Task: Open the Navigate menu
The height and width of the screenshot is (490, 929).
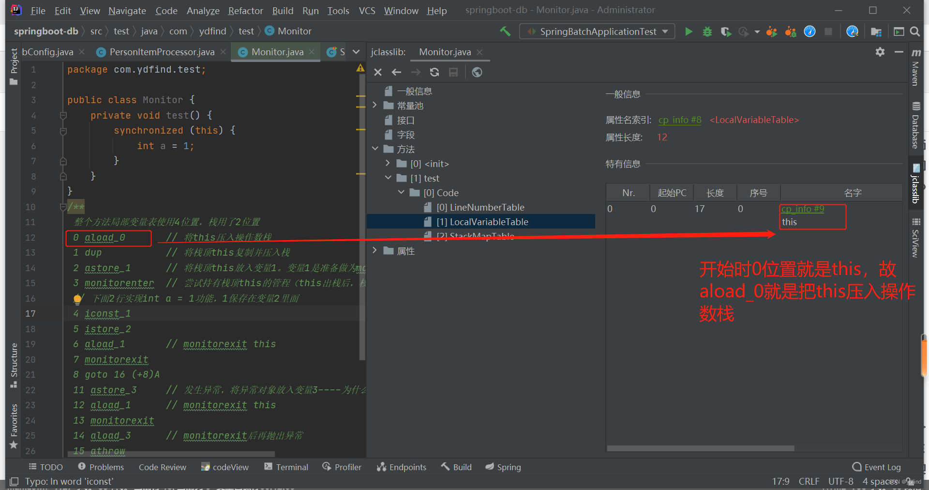Action: [x=127, y=11]
